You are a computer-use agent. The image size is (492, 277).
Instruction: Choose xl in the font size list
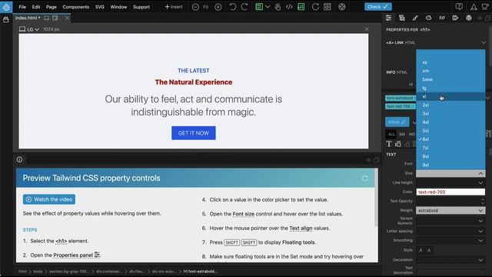point(450,97)
